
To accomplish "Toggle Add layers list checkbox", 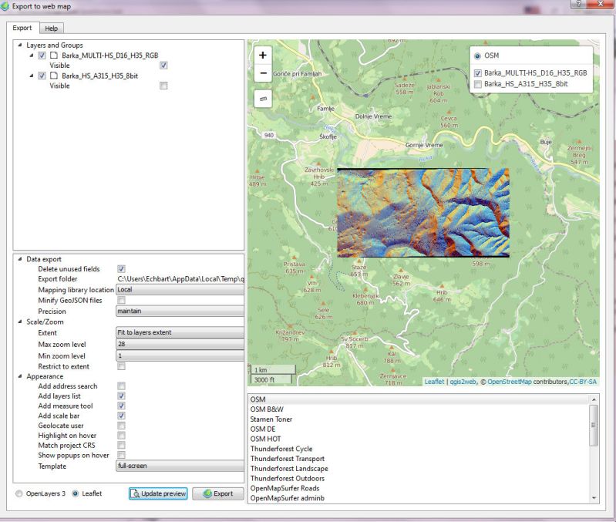I will tap(121, 396).
